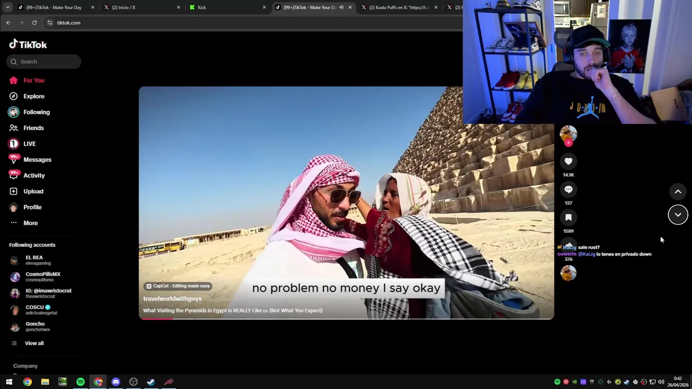Switch to Koala Puffs en X tab

[x=398, y=8]
